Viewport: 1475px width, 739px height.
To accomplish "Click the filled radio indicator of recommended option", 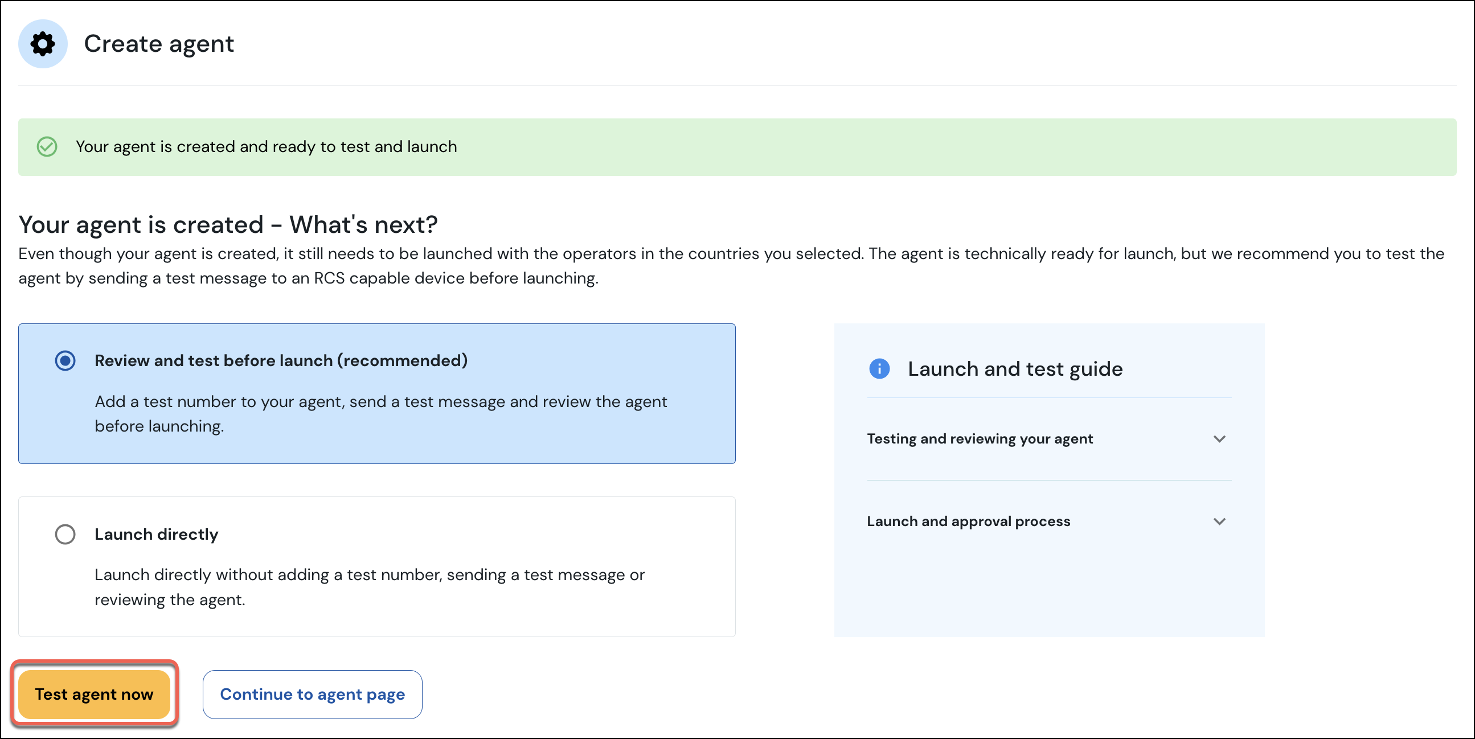I will (x=65, y=360).
